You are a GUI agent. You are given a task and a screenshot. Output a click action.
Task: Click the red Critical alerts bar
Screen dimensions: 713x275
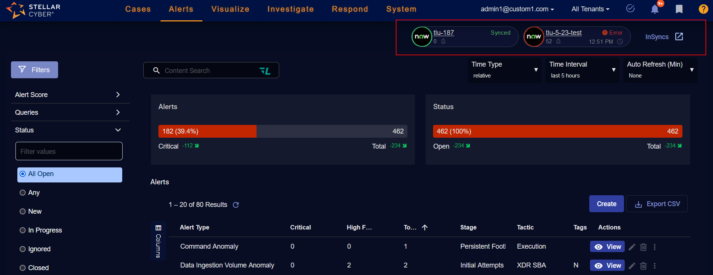coord(207,131)
